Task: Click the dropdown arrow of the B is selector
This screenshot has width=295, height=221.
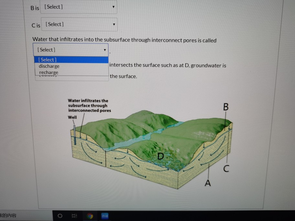Action: tap(114, 6)
